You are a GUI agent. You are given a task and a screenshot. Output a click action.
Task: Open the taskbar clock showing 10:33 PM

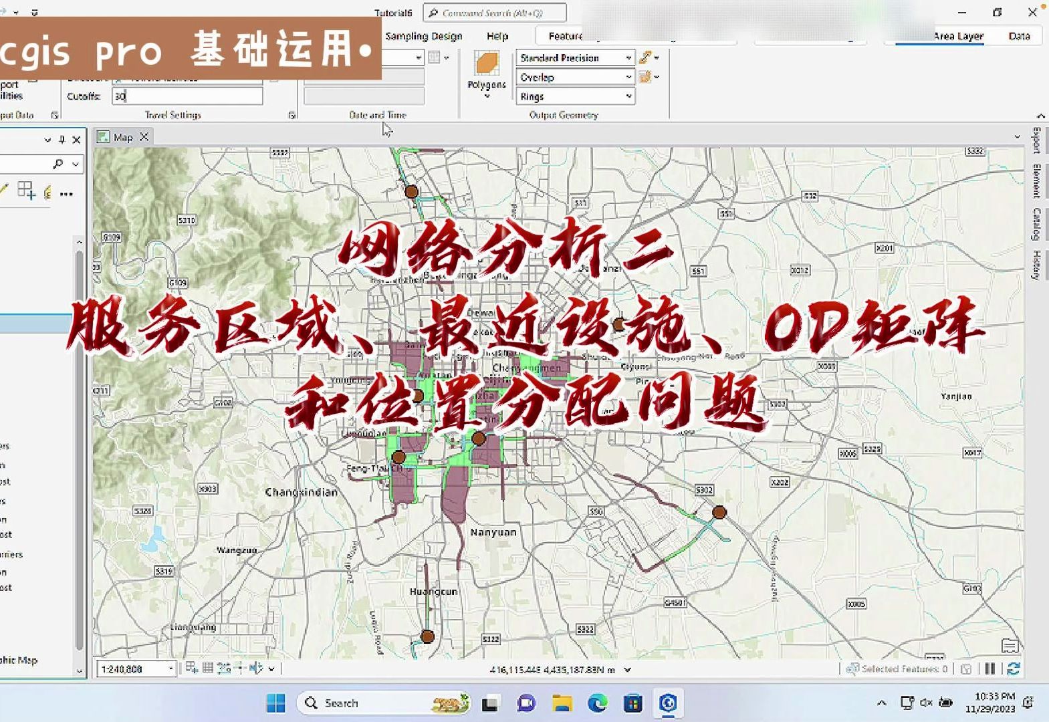click(x=990, y=703)
